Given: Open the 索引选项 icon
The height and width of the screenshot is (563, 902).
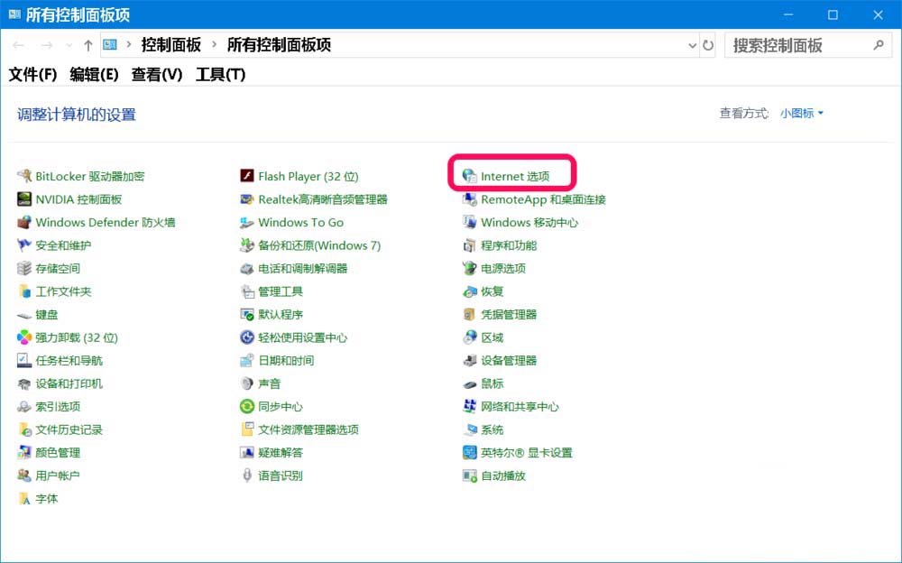Looking at the screenshot, I should click(x=24, y=406).
